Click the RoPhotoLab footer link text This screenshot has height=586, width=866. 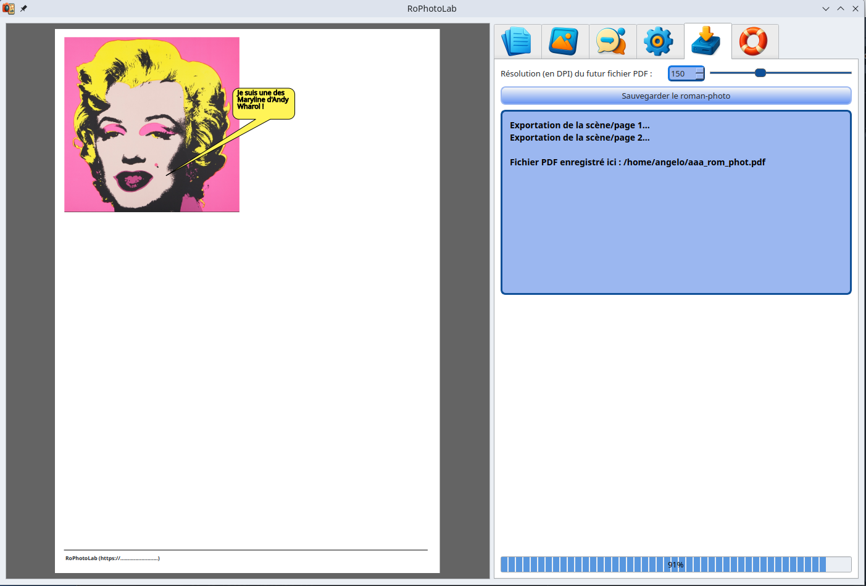[112, 558]
